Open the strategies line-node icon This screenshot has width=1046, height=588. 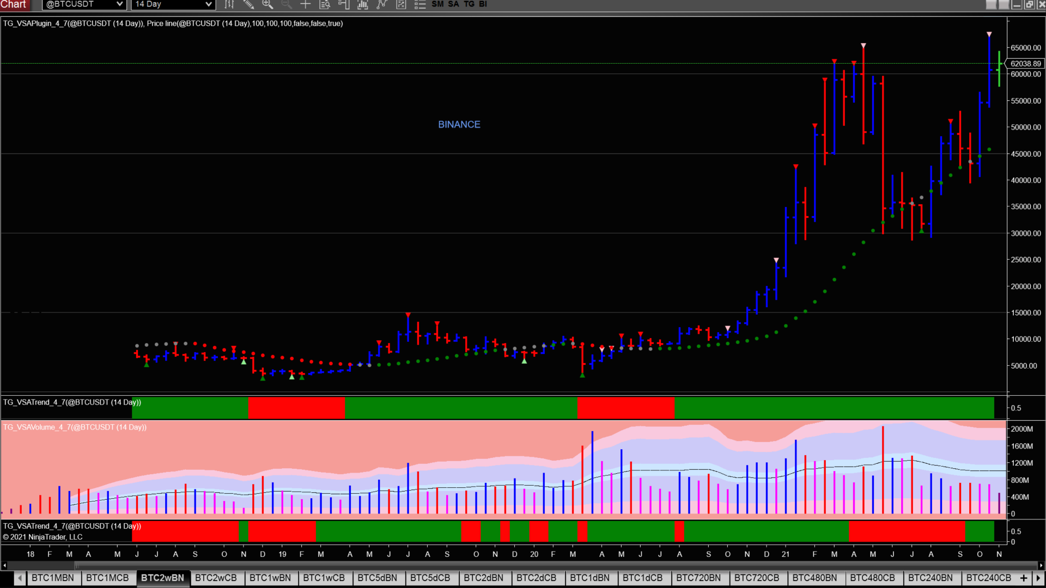381,4
